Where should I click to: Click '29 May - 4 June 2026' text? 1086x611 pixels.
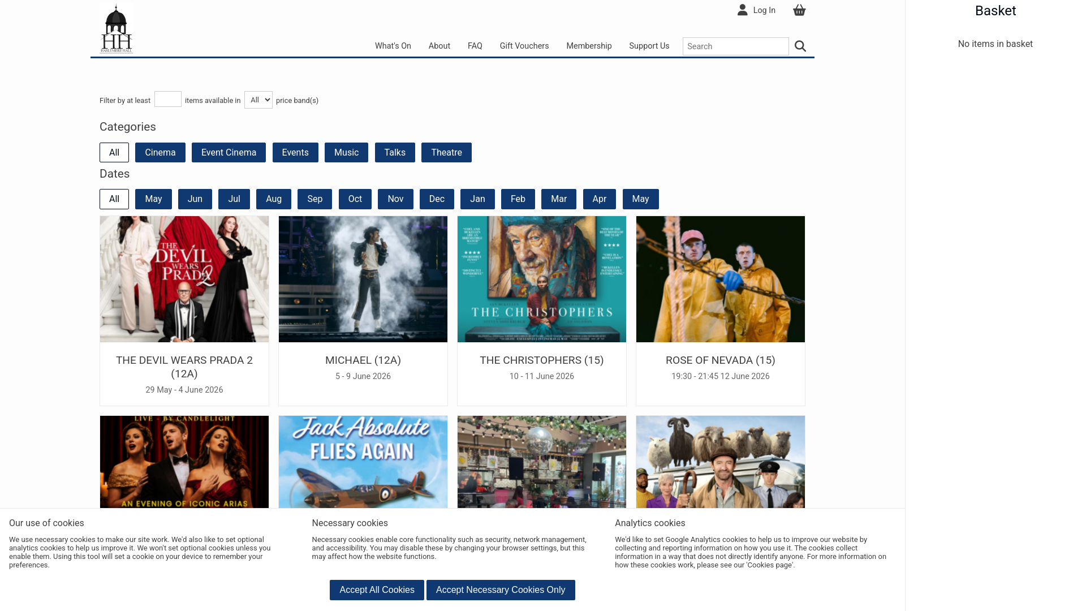pyautogui.click(x=184, y=390)
